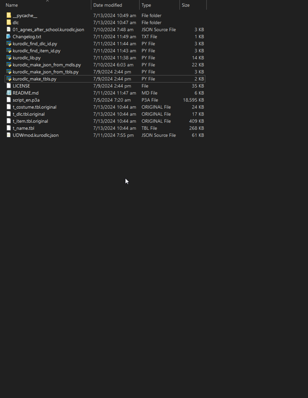Click the t_costume.tbl.original file icon
The image size is (308, 398).
pyautogui.click(x=8, y=107)
